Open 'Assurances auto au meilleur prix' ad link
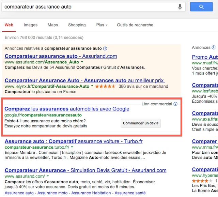 (85, 80)
